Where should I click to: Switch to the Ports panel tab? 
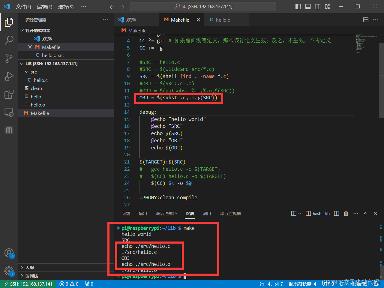coord(207,214)
